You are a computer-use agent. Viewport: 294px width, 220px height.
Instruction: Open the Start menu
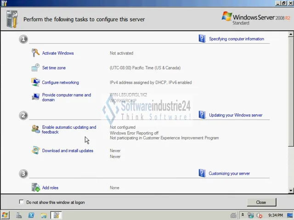point(5,215)
